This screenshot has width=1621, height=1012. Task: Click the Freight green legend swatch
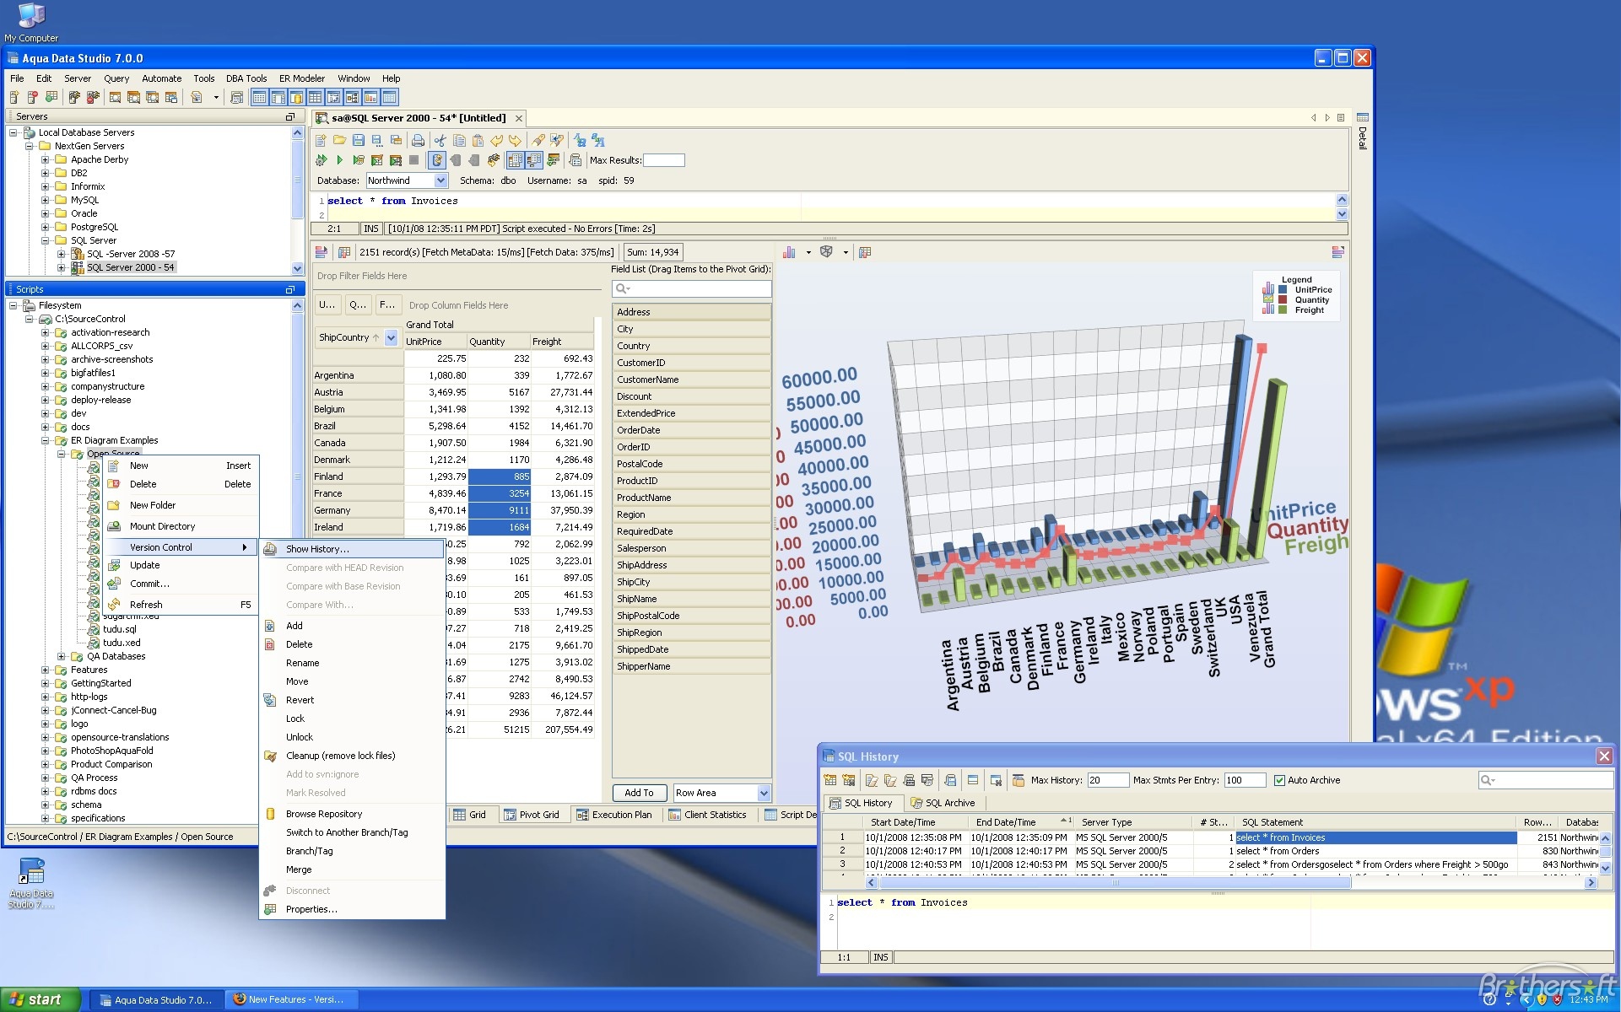pyautogui.click(x=1283, y=310)
